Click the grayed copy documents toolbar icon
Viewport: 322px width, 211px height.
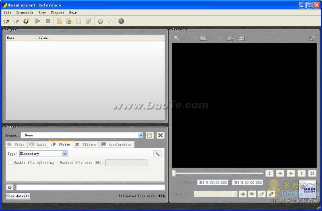pos(110,21)
